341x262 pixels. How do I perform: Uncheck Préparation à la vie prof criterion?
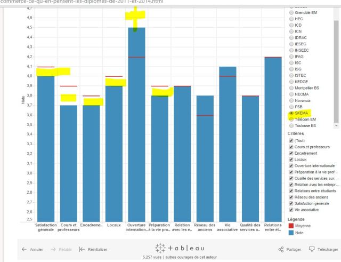click(x=291, y=172)
